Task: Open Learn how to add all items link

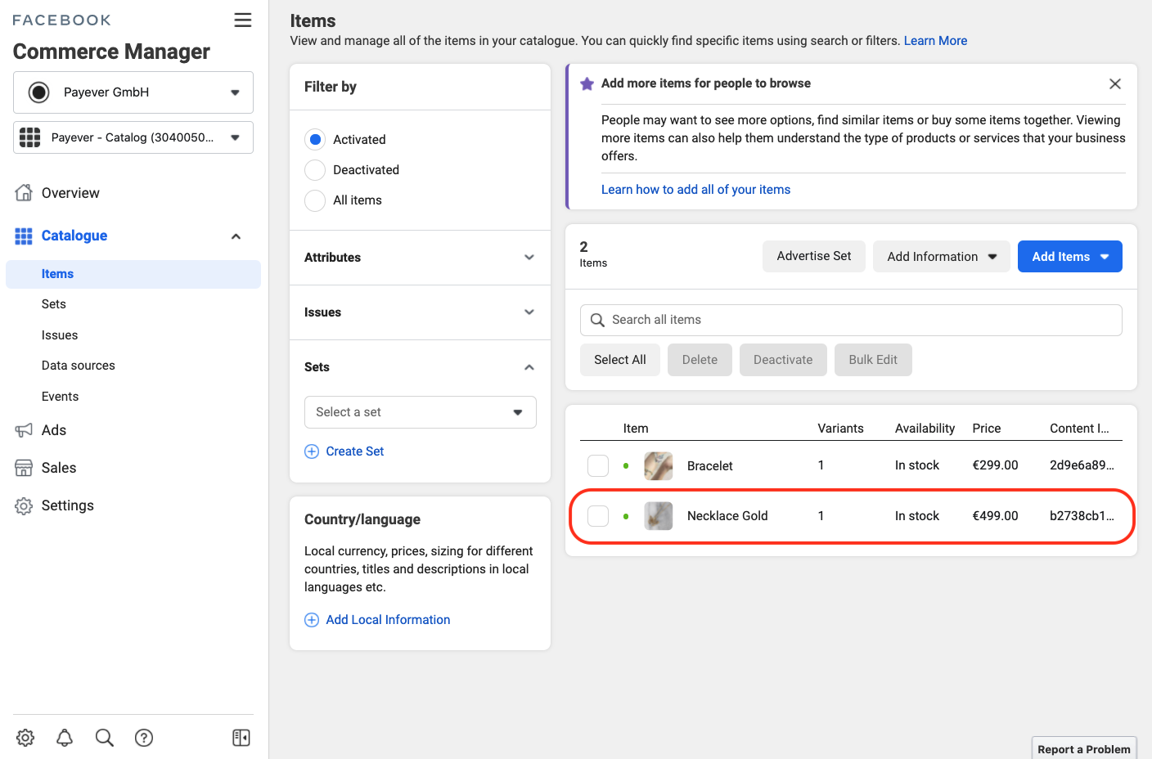Action: (696, 190)
